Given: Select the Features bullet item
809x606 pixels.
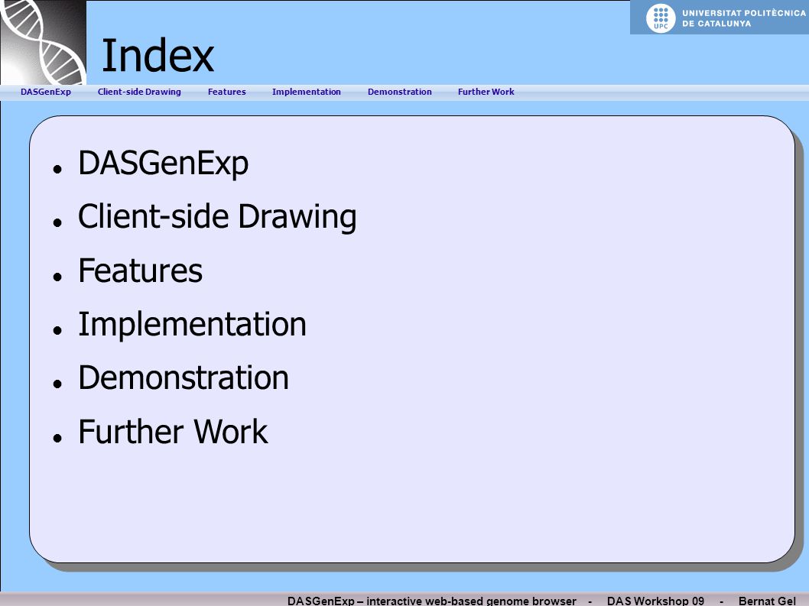Looking at the screenshot, I should click(141, 271).
